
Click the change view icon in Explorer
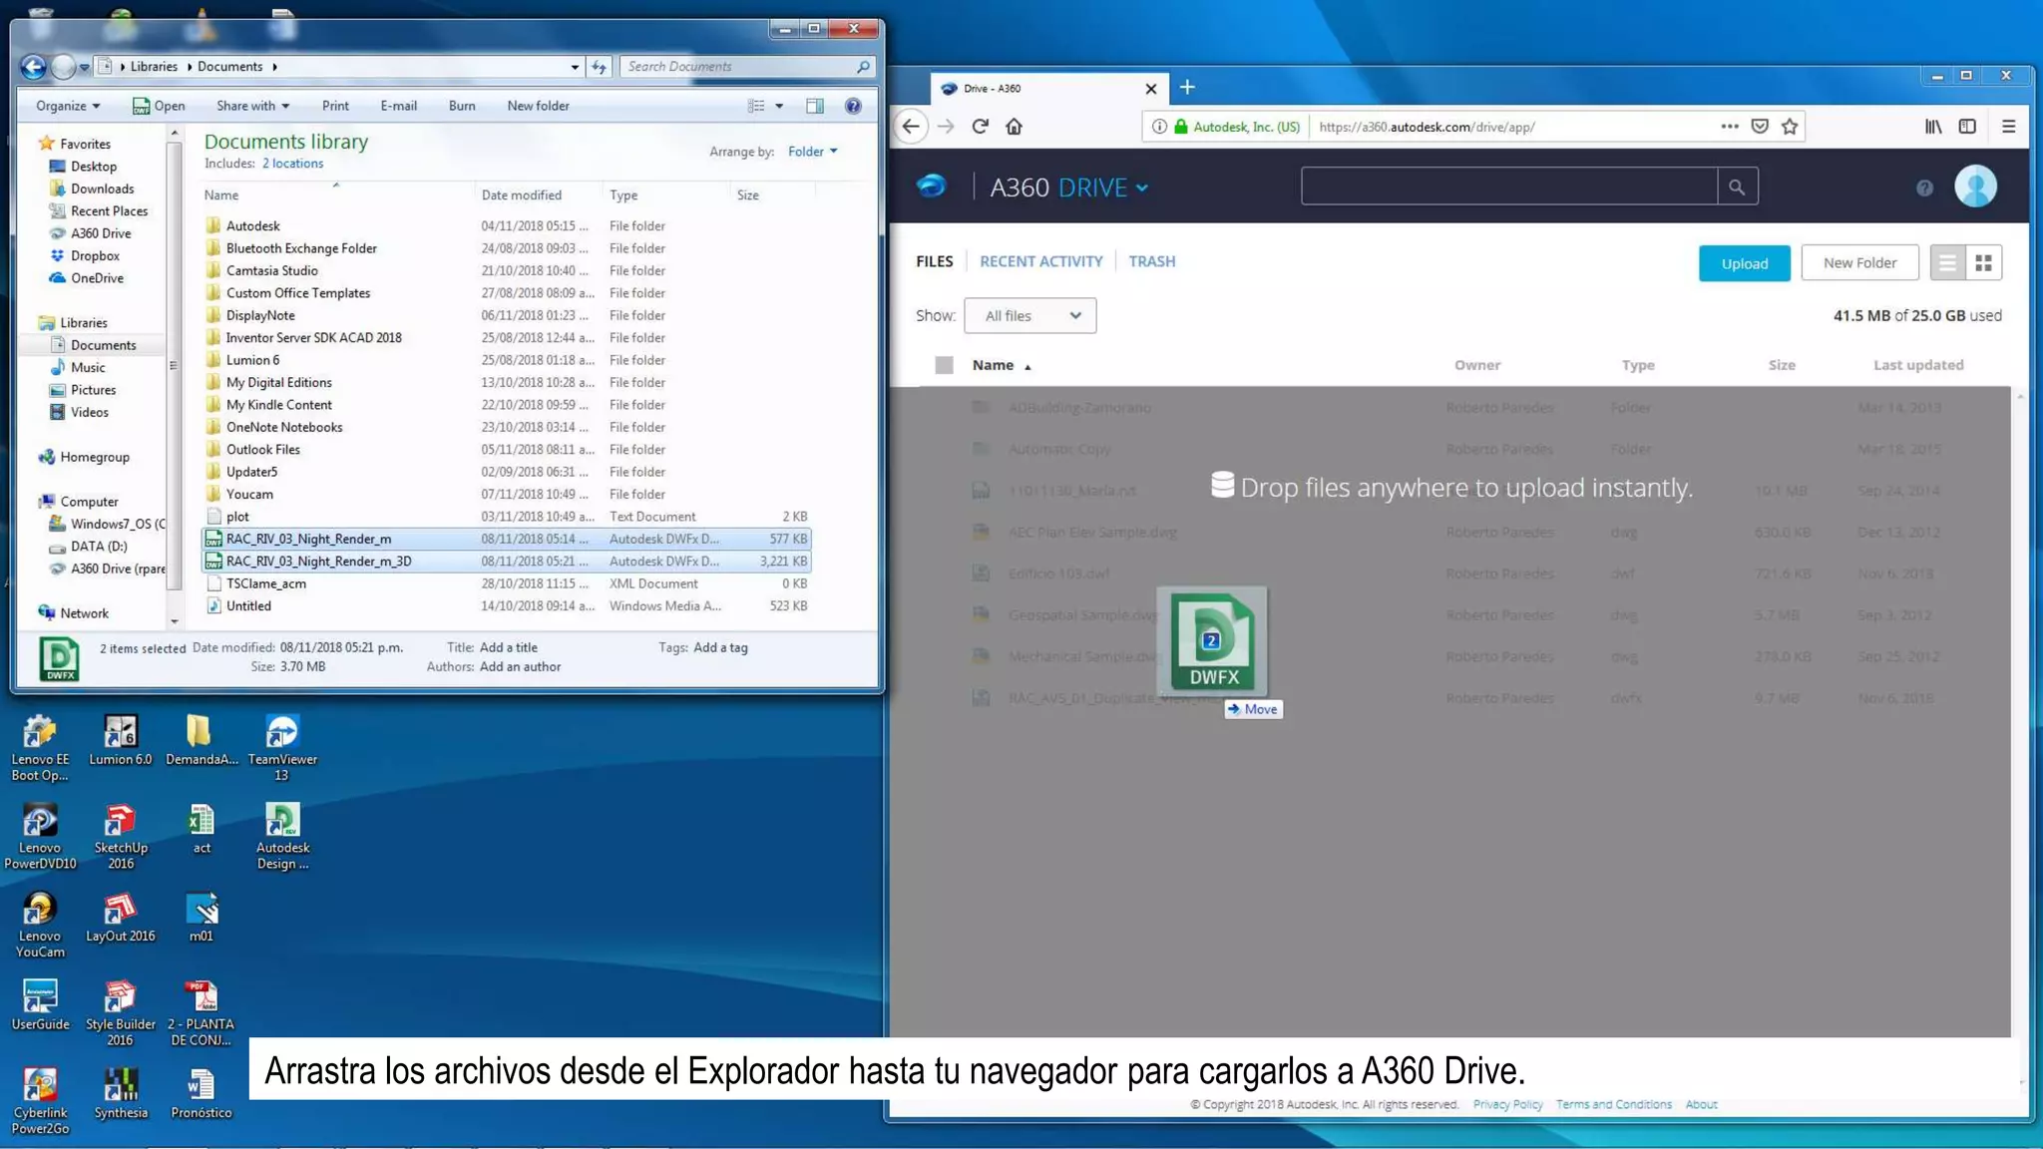click(x=756, y=106)
